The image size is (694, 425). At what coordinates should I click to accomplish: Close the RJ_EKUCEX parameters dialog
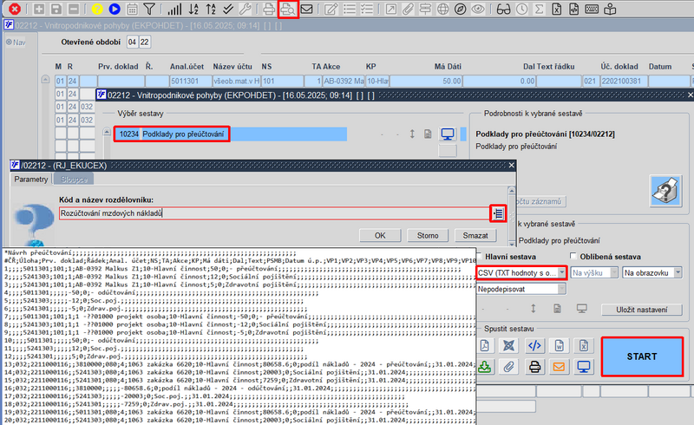(x=512, y=165)
